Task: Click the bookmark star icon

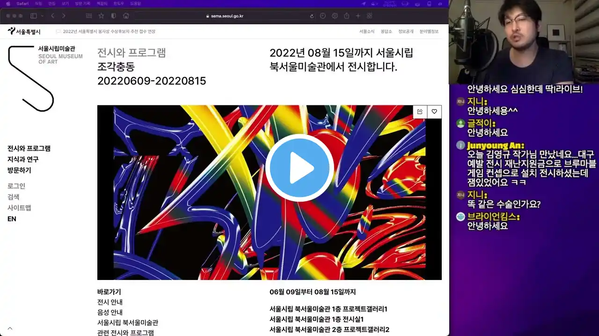Action: (101, 16)
